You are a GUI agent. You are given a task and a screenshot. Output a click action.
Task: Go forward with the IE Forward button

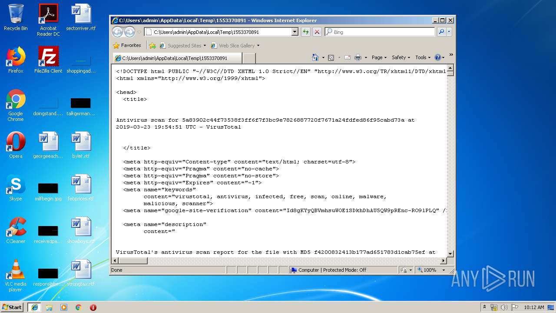coord(129,32)
